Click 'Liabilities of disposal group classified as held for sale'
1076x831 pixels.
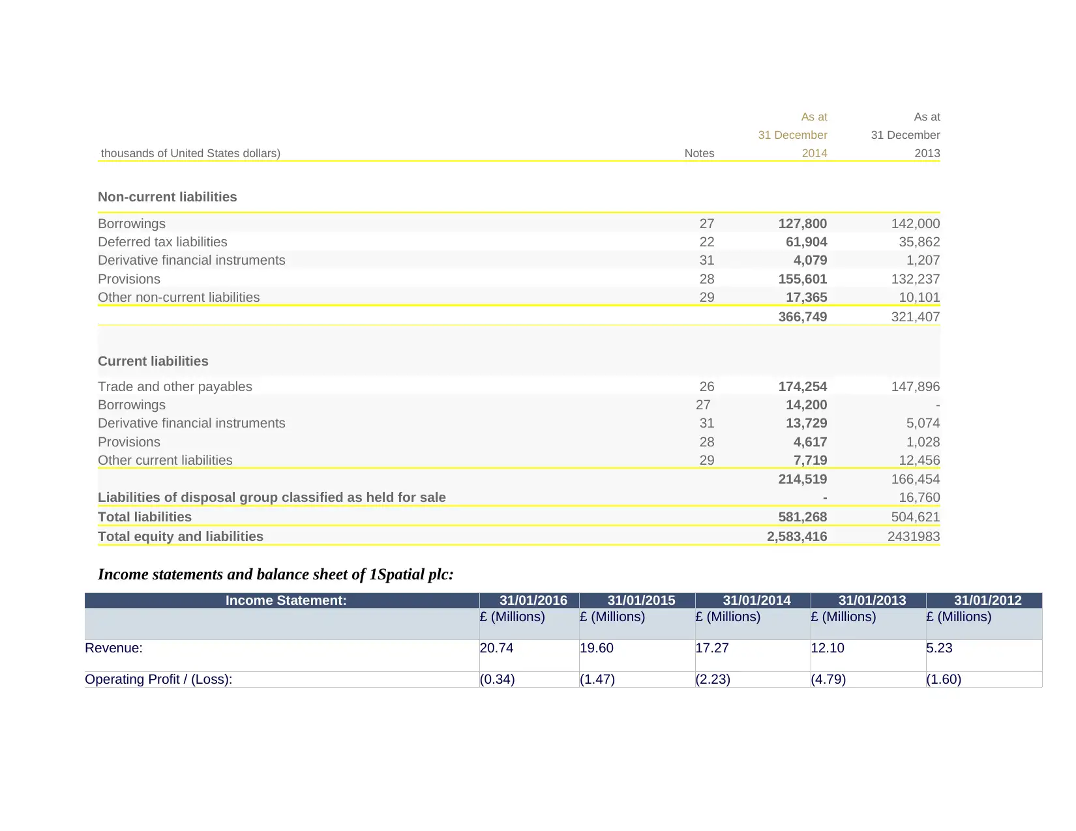click(272, 497)
